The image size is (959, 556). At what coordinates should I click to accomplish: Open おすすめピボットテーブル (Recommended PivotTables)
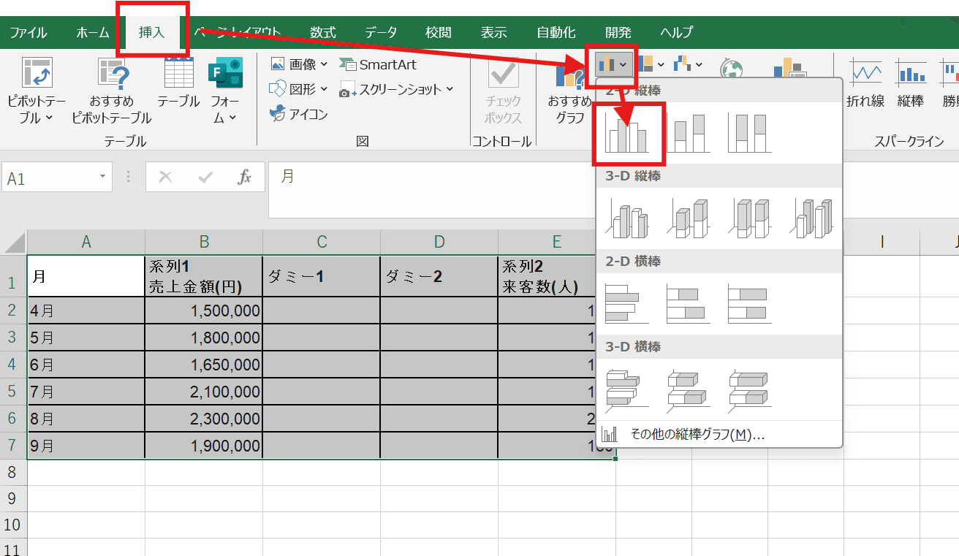click(111, 88)
